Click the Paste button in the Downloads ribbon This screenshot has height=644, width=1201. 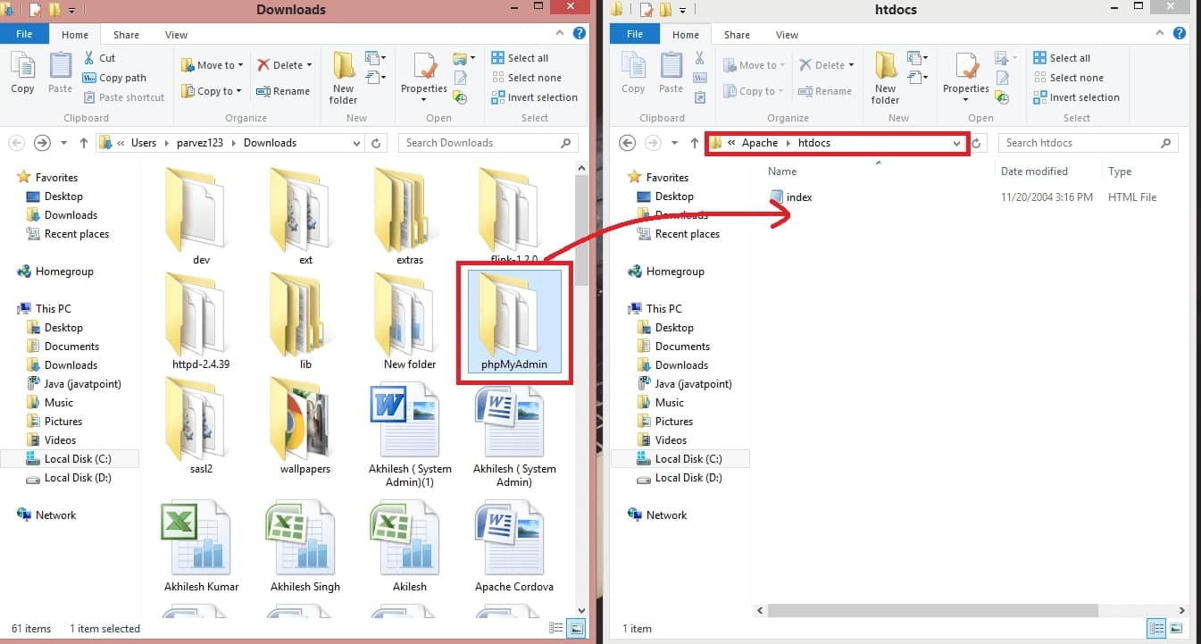[60, 72]
